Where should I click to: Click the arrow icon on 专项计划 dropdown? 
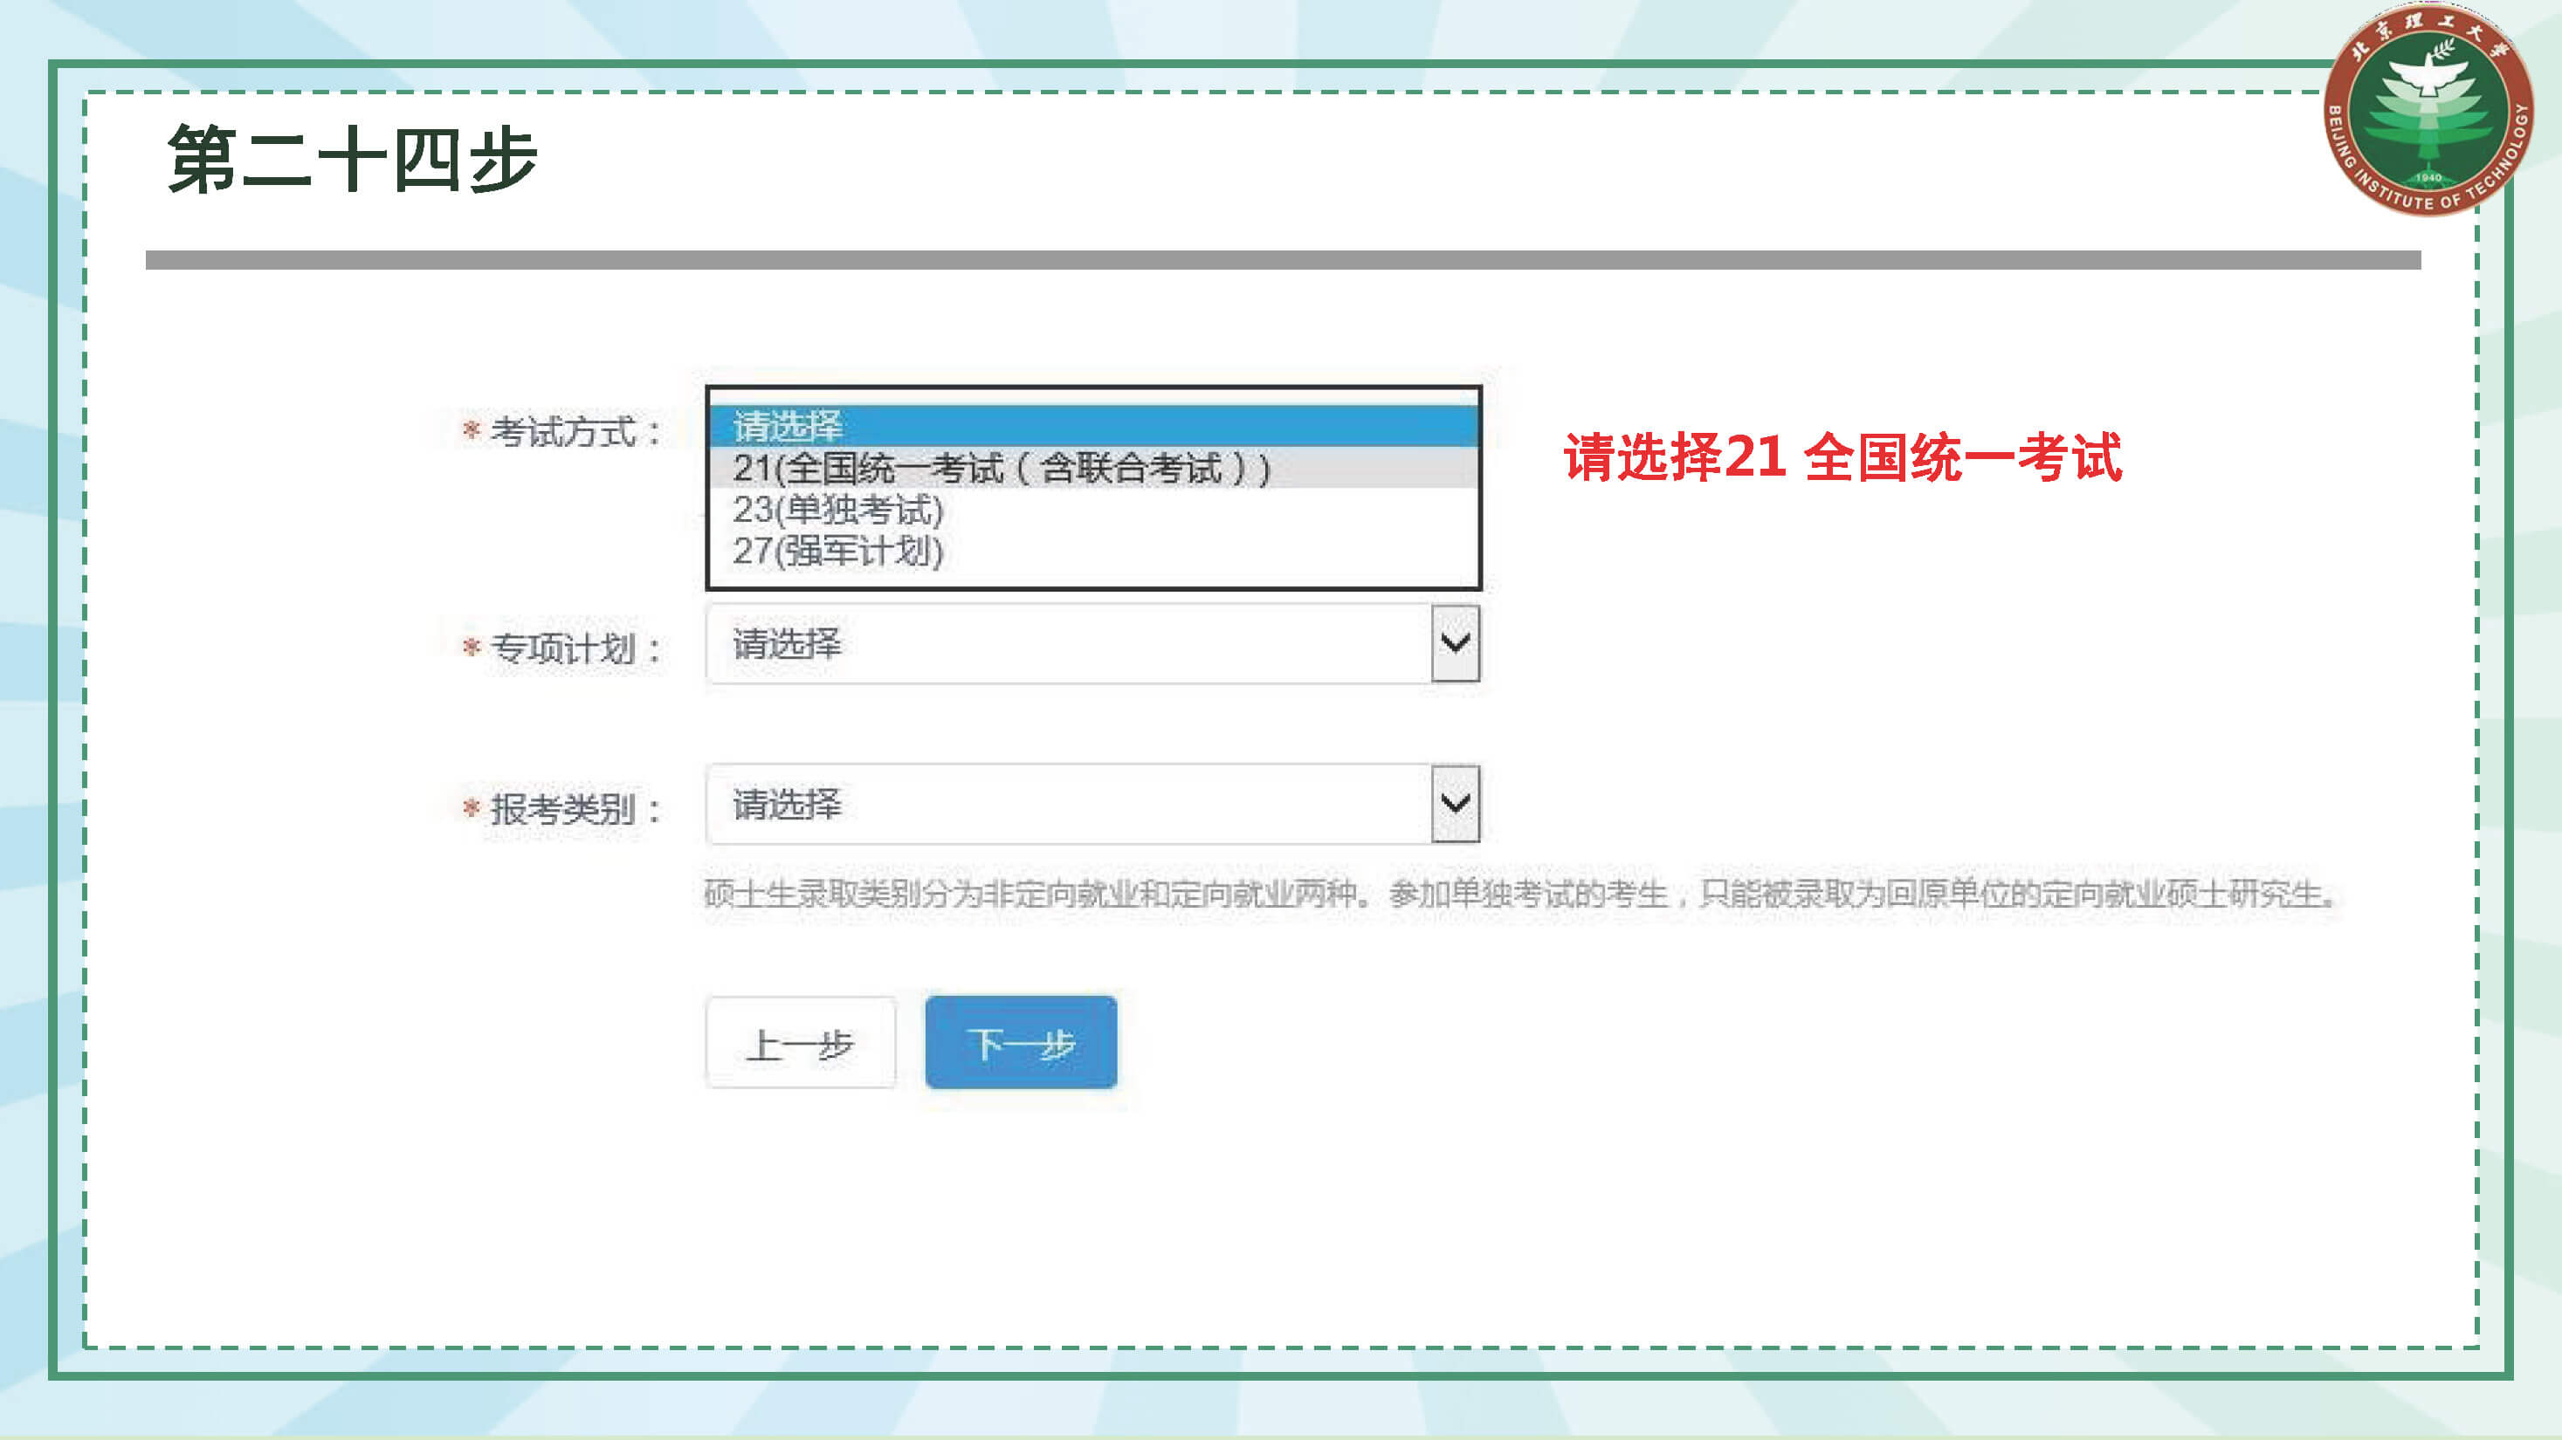(1455, 644)
